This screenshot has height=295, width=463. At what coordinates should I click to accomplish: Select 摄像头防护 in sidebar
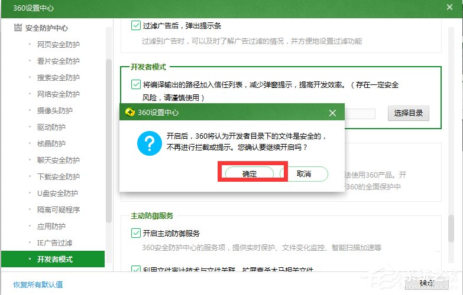[54, 110]
